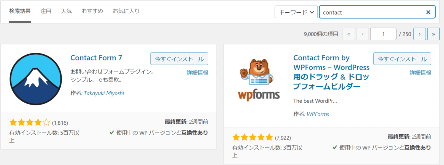Go to the next page arrow
The width and height of the screenshot is (444, 165).
tap(419, 34)
